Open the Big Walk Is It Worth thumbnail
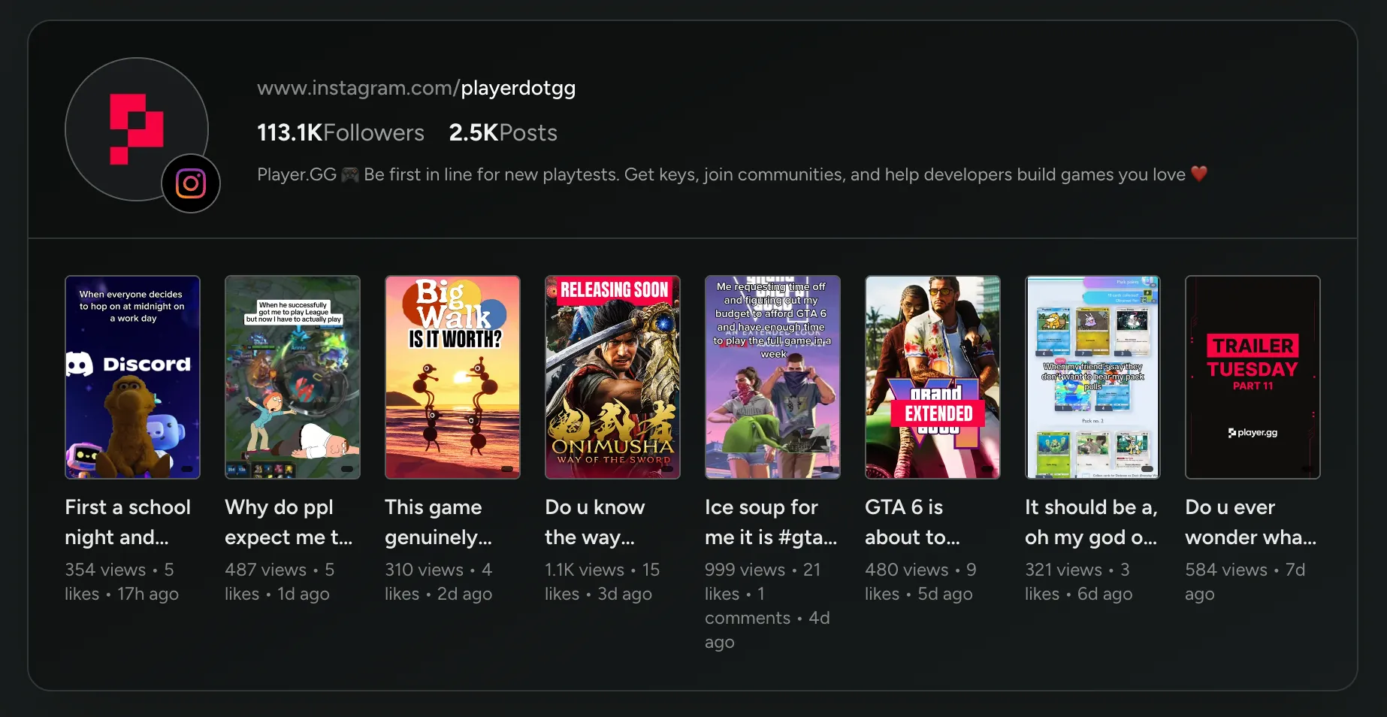Image resolution: width=1387 pixels, height=717 pixels. [453, 377]
